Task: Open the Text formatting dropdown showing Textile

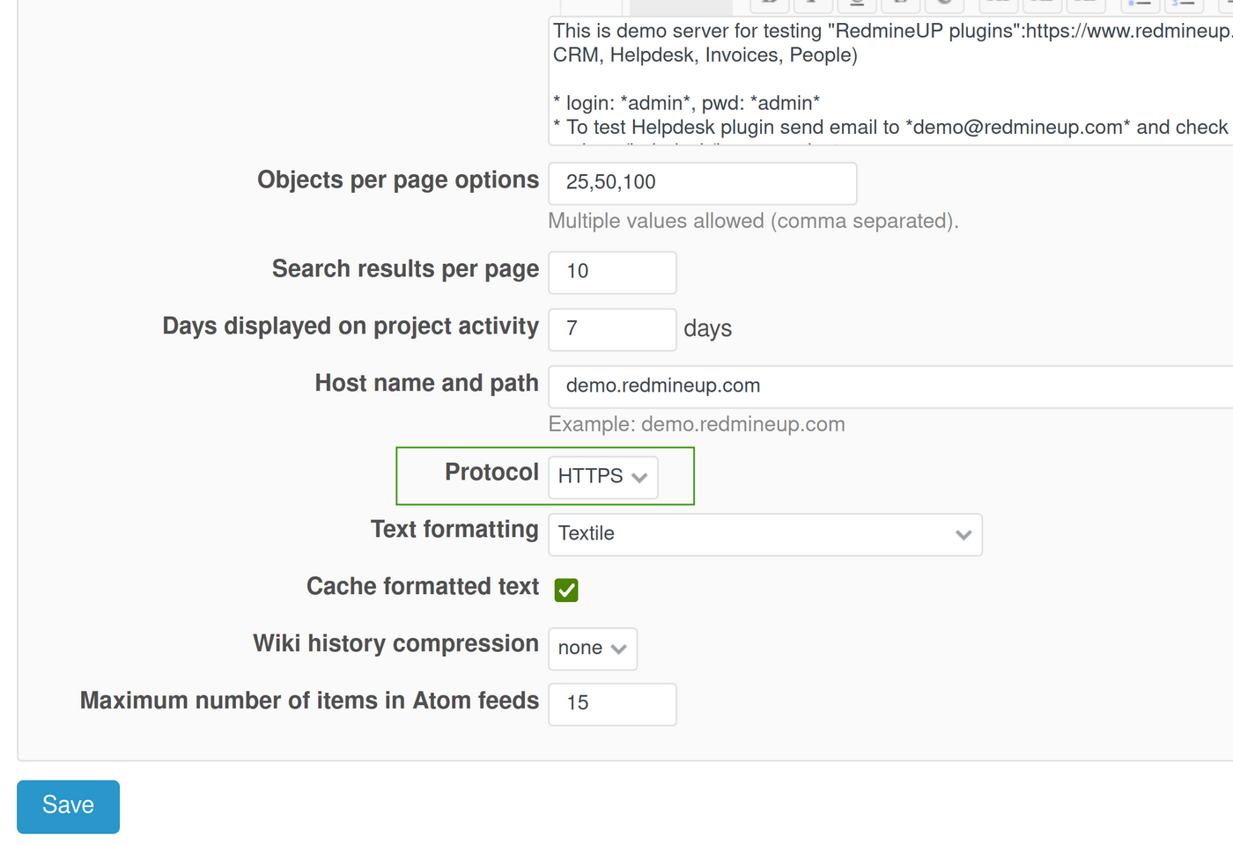Action: 764,534
